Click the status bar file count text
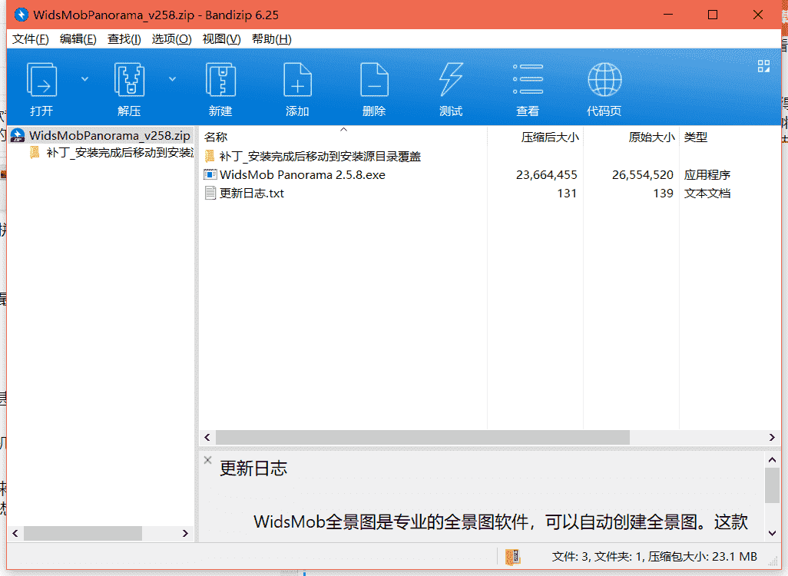 pos(654,557)
